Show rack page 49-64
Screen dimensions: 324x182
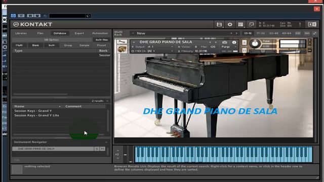287,33
